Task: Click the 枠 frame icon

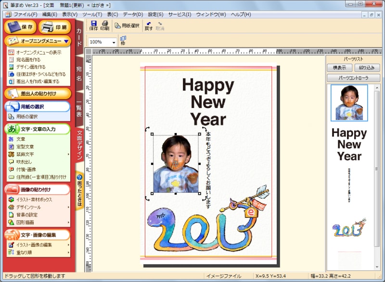Action: pyautogui.click(x=123, y=39)
